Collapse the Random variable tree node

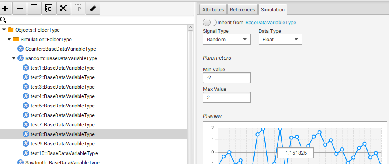click(14, 58)
